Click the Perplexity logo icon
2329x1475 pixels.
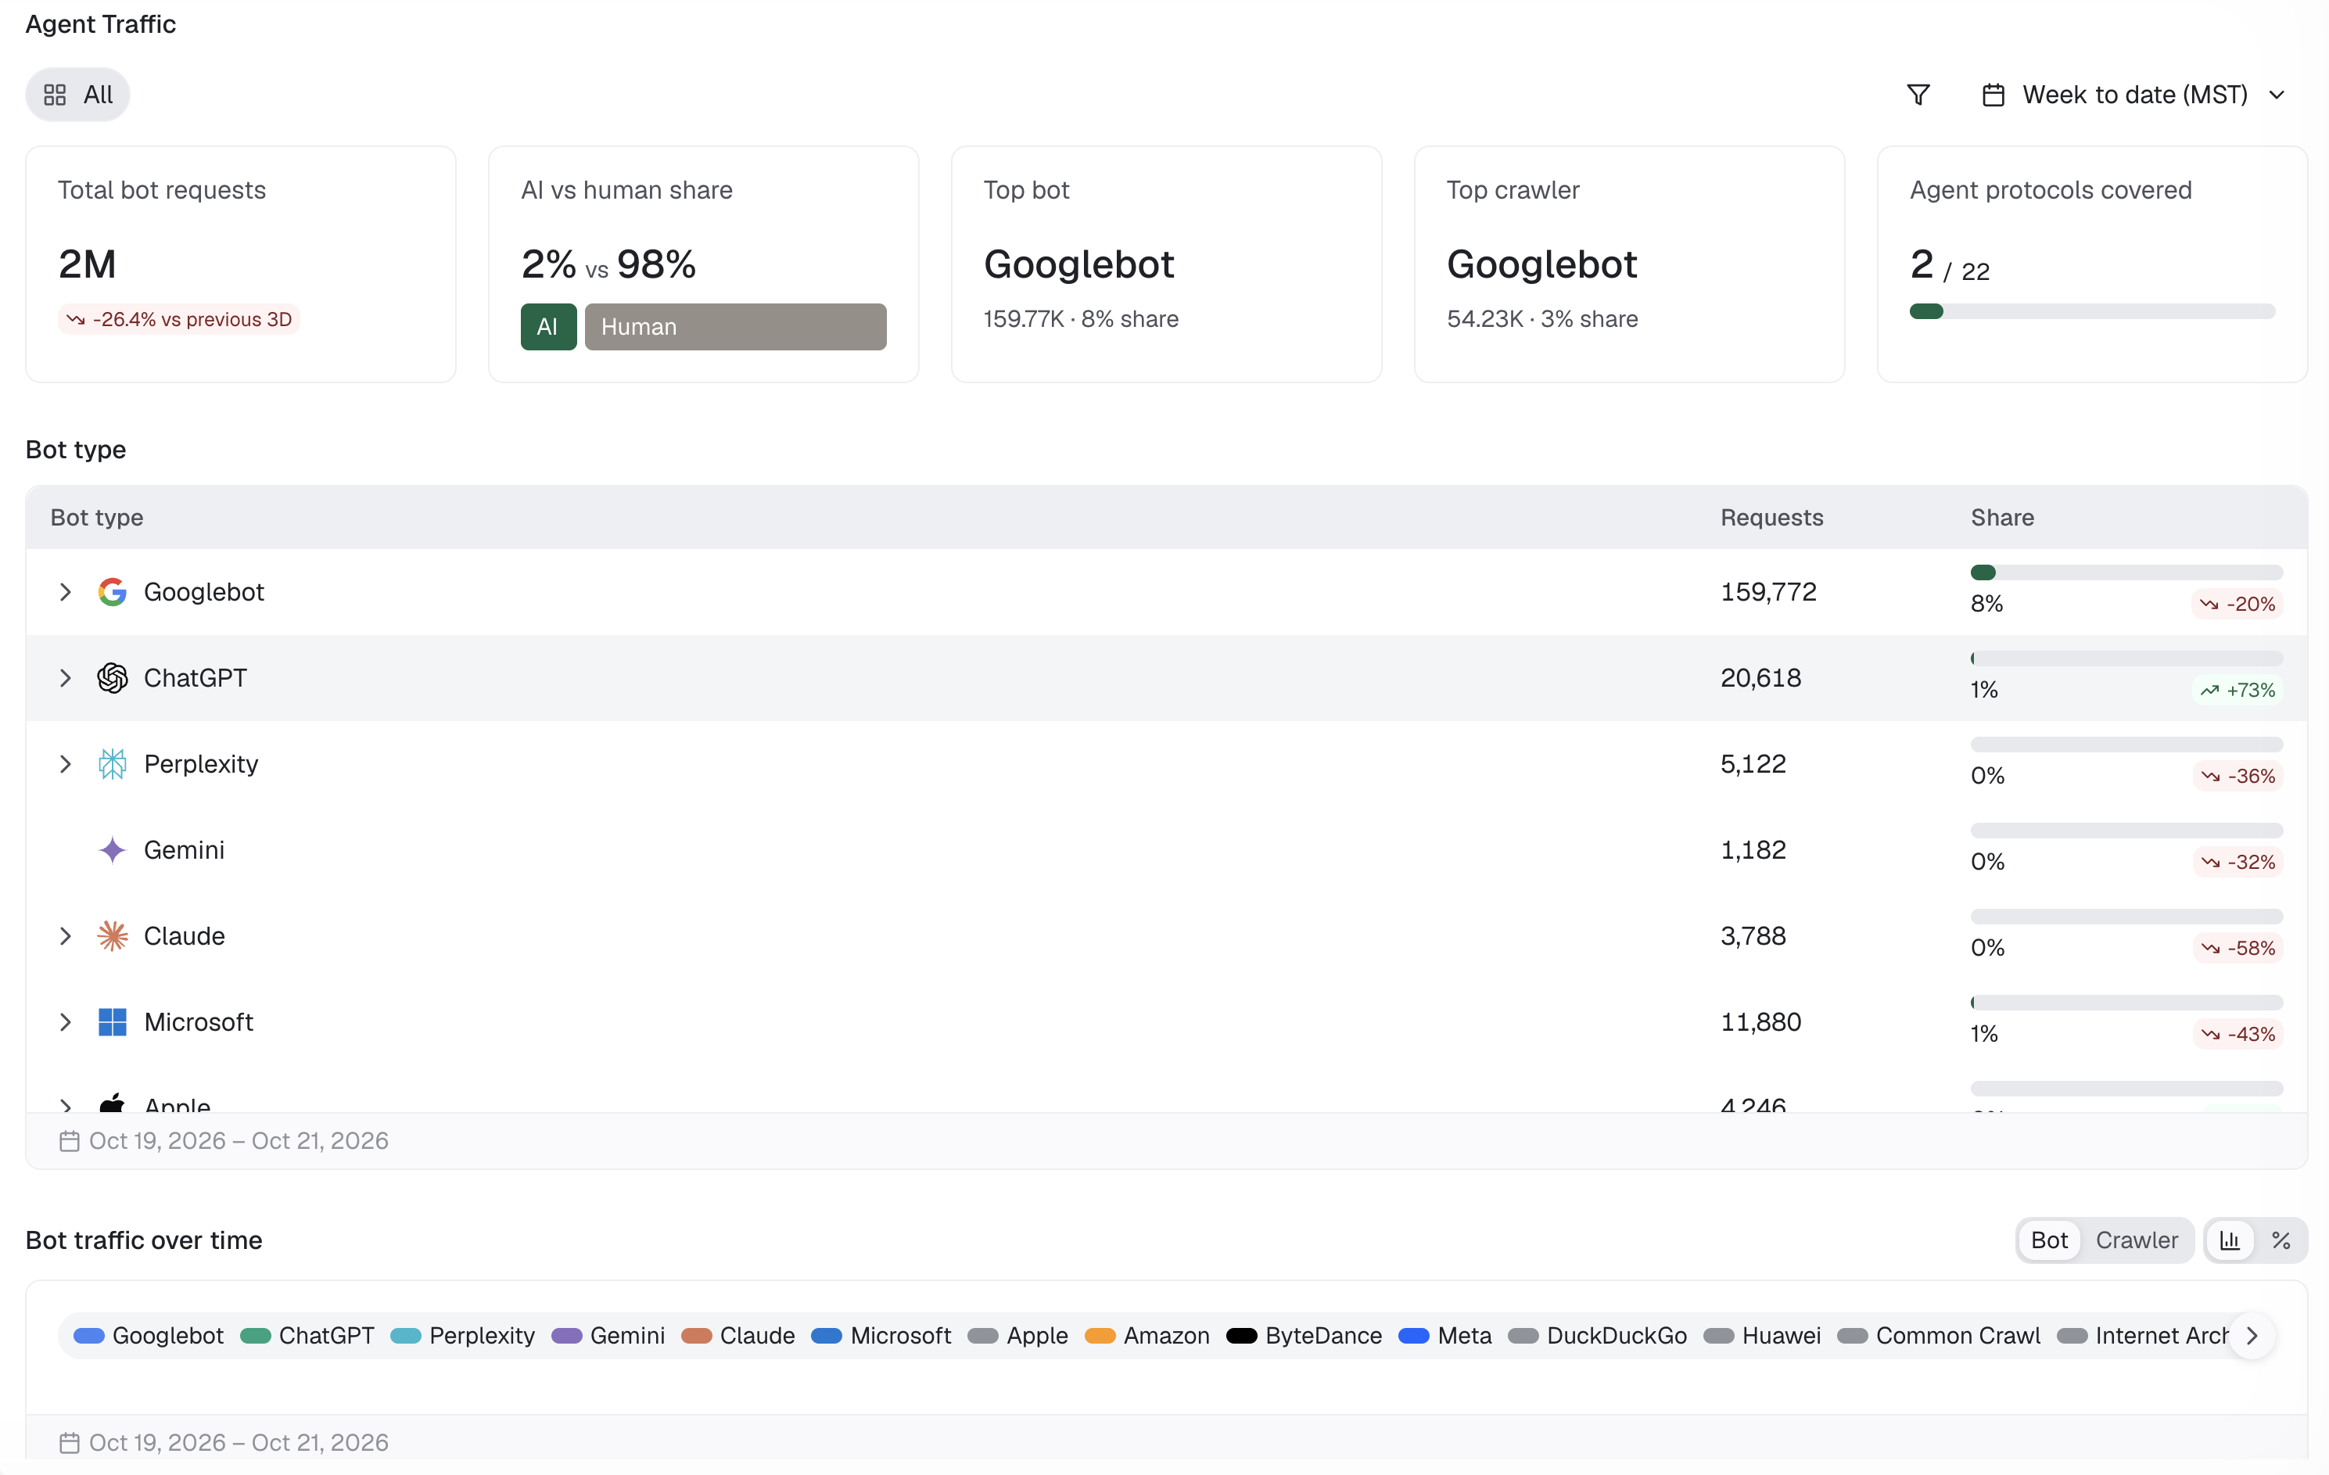click(x=112, y=764)
